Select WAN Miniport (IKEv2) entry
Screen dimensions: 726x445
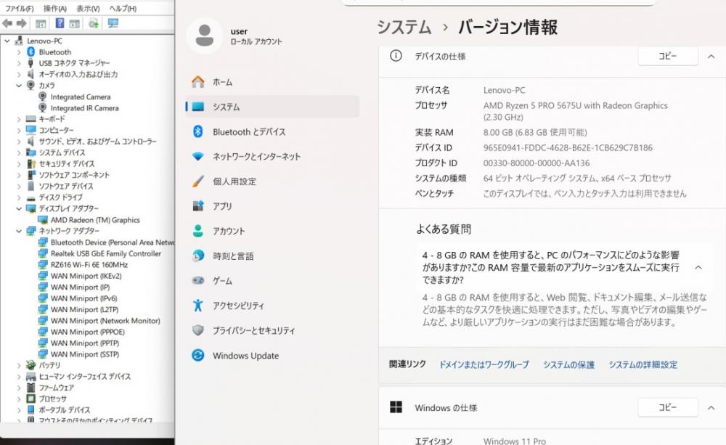pyautogui.click(x=86, y=276)
